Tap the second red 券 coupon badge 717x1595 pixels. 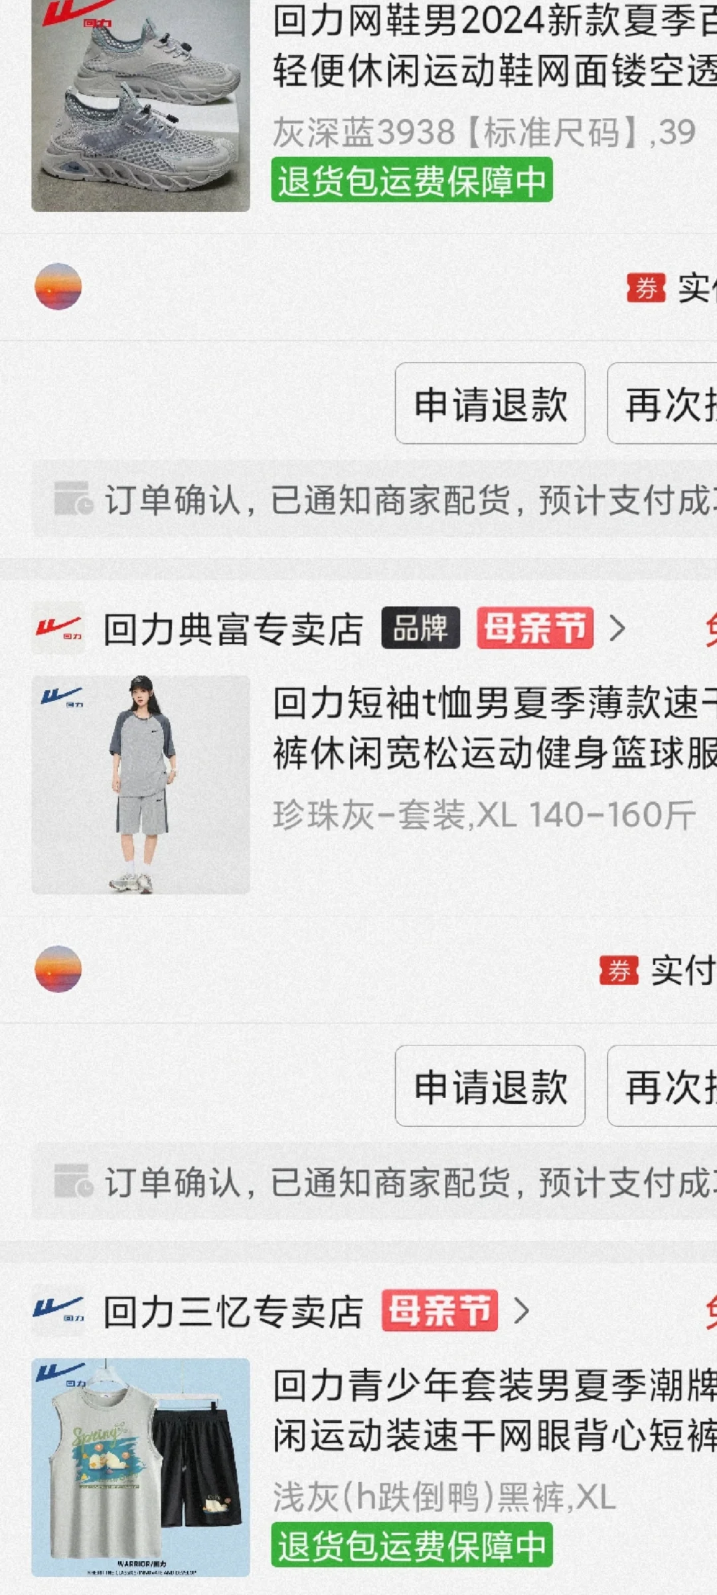[x=619, y=971]
